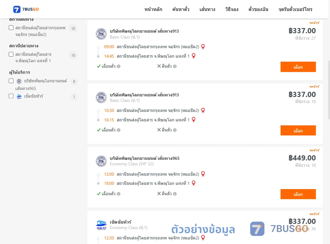This screenshot has height=244, width=330.
Task: Open the วิธีจอง menu item
Action: tap(232, 9)
